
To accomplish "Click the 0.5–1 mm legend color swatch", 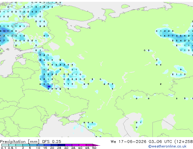I will tap(12, 145).
